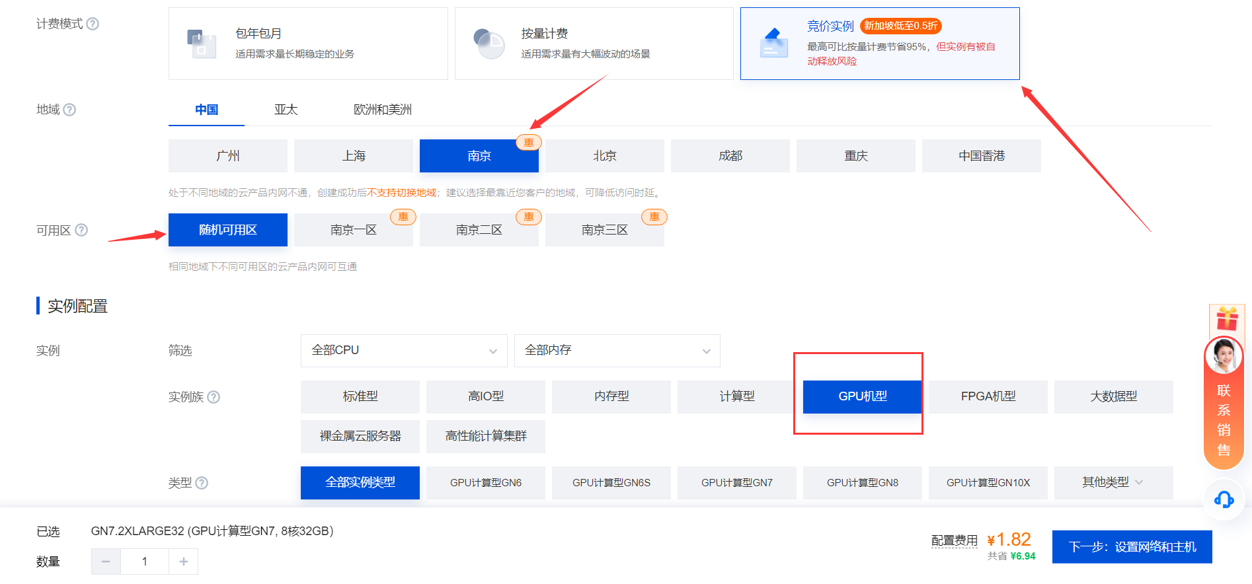Increase quantity with the plus button
1252x584 pixels.
pos(184,562)
